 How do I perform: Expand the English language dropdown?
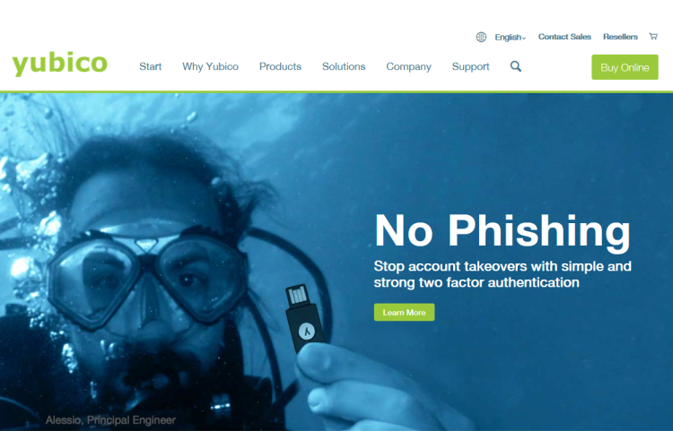[x=510, y=38]
